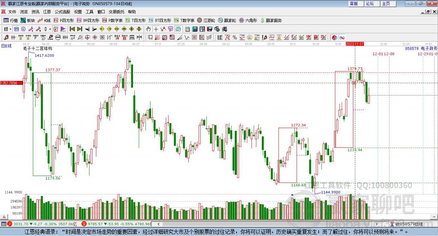Viewport: 438px width, 236px height.
Task: Toggle the pink flag chart icon
Action: point(63,29)
